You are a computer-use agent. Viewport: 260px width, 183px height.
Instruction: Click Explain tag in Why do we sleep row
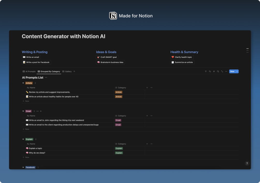pos(119,153)
